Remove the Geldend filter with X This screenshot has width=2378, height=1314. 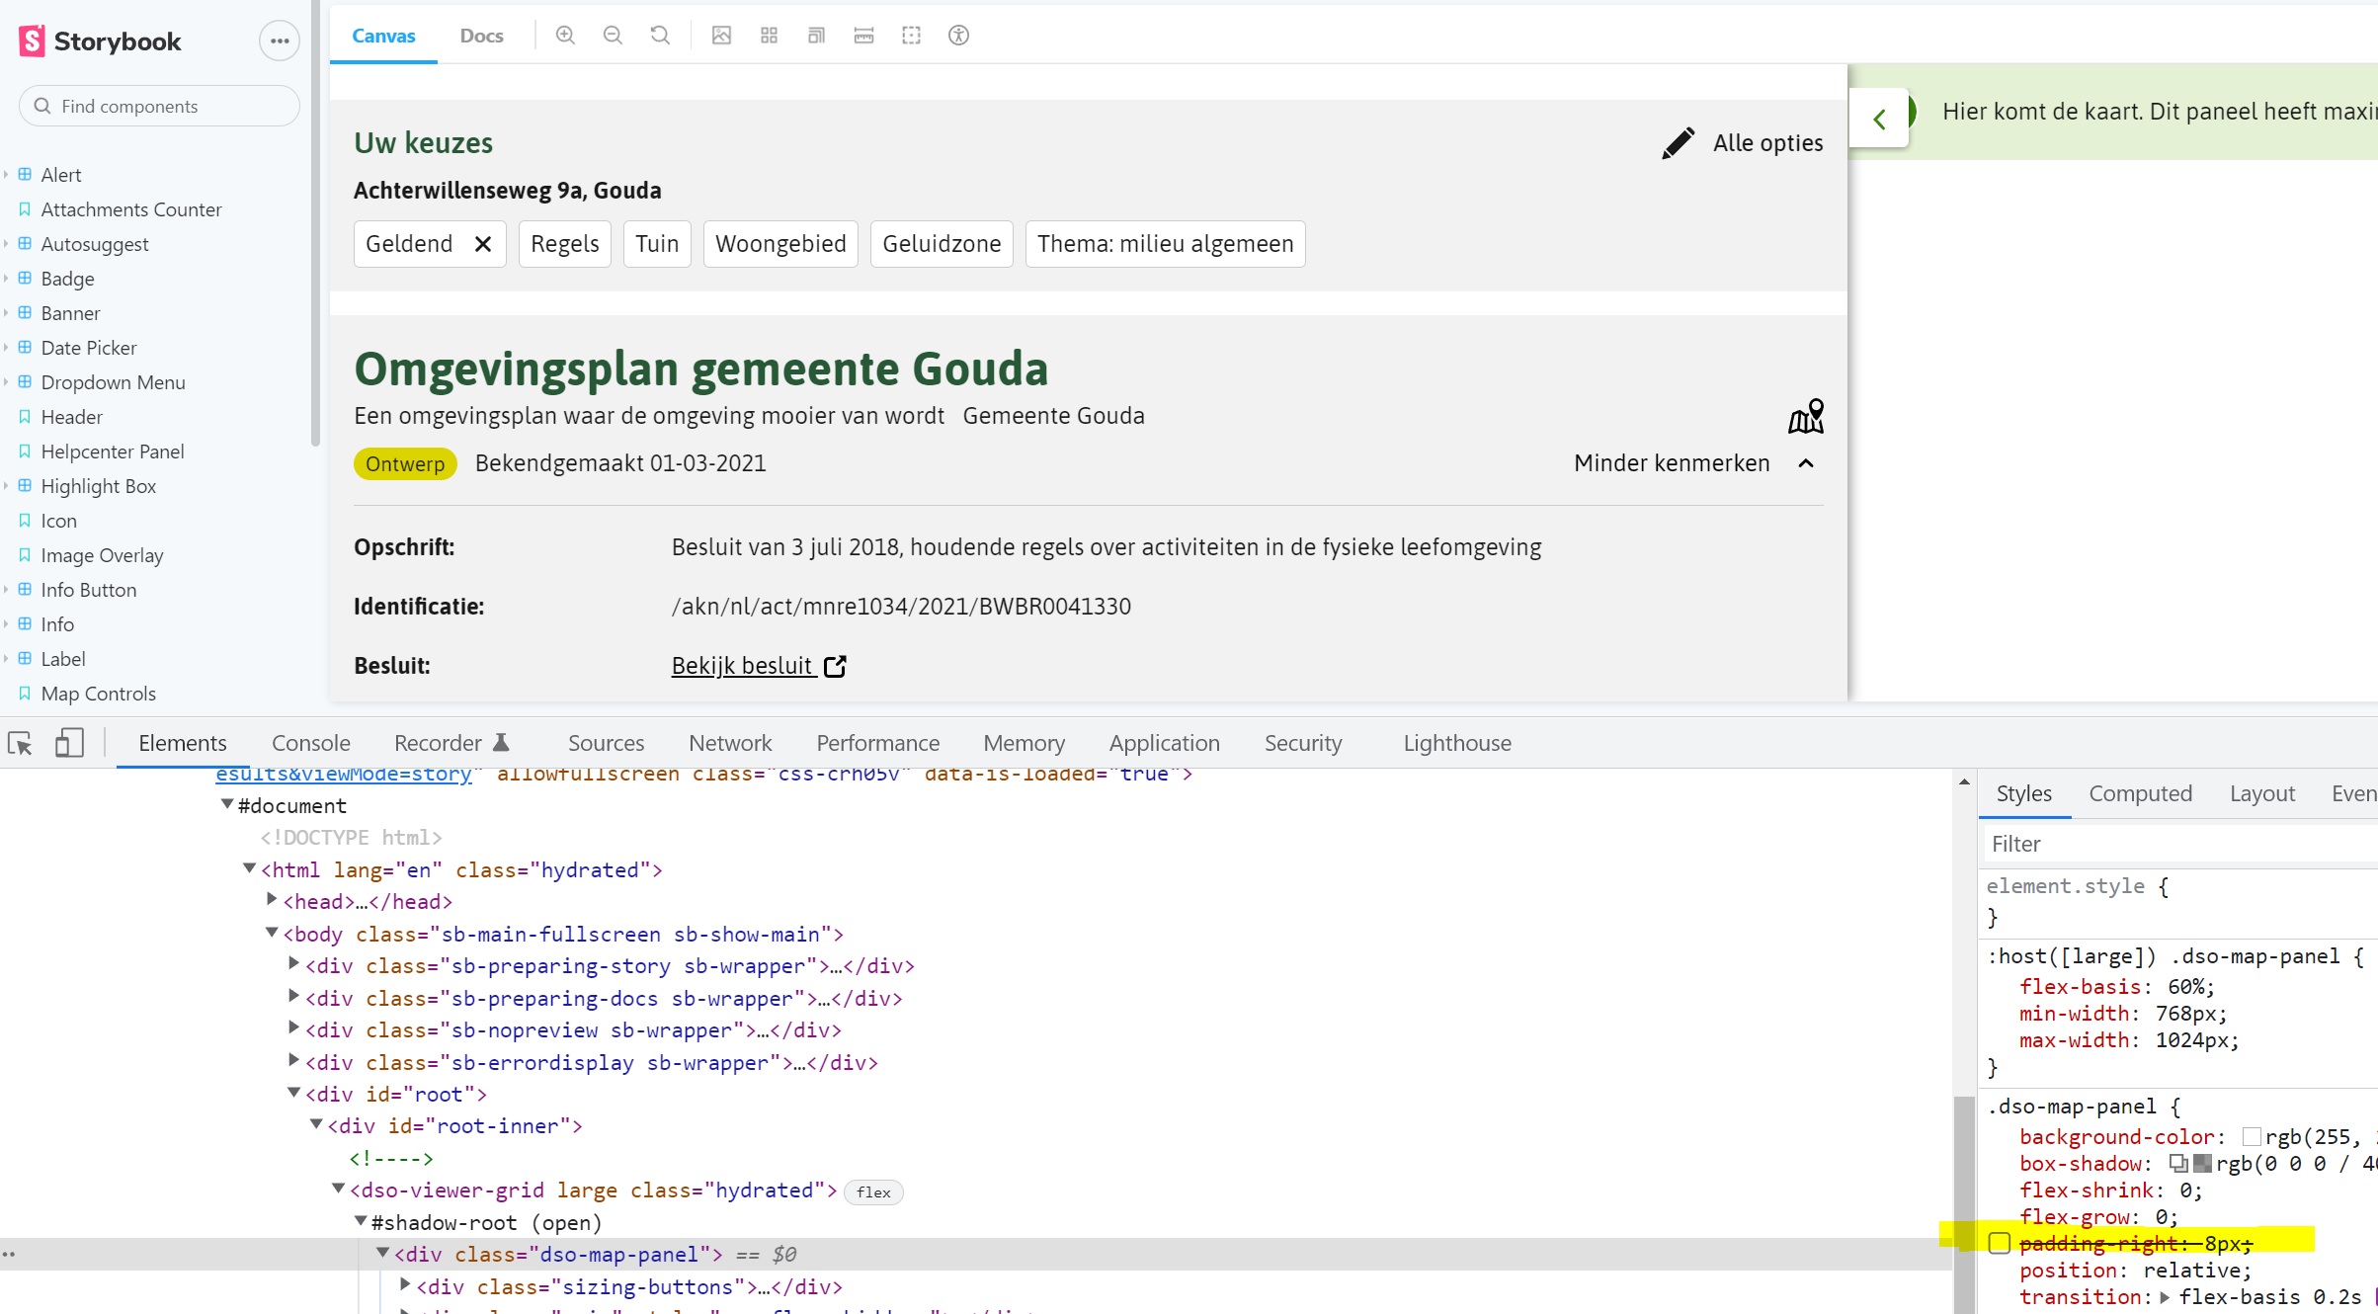click(482, 244)
